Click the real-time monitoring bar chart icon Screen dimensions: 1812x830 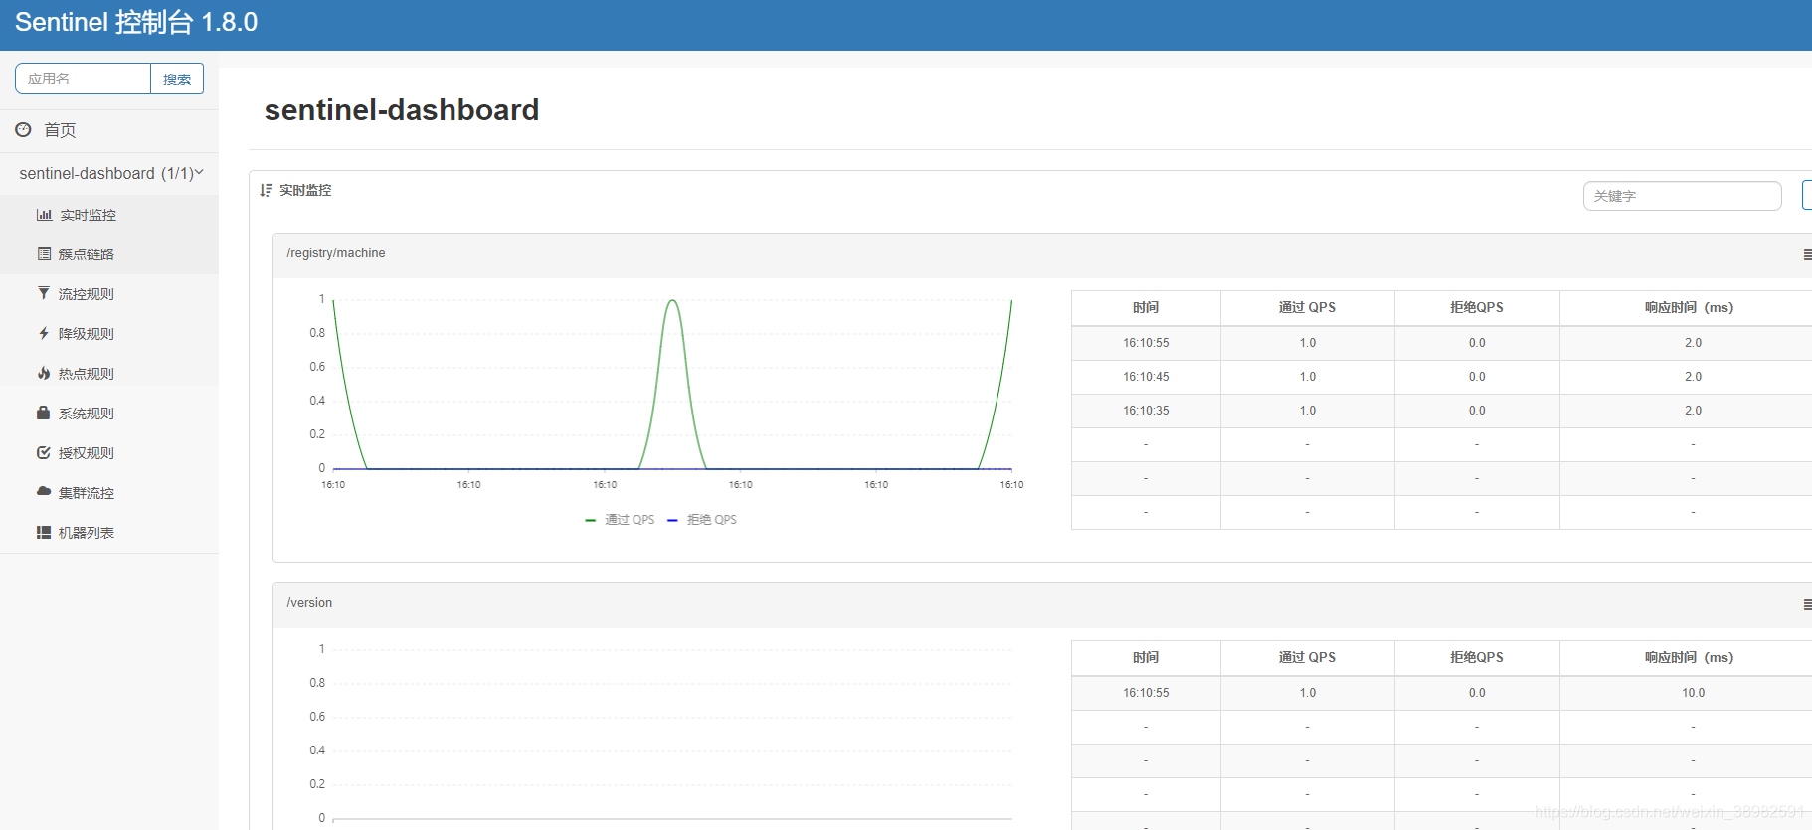(44, 215)
